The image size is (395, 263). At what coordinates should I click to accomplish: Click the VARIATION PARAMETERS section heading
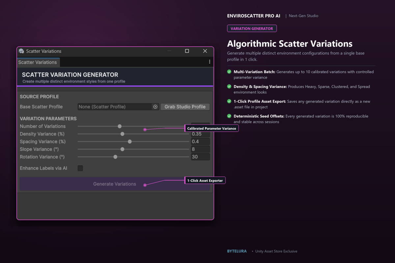48,119
